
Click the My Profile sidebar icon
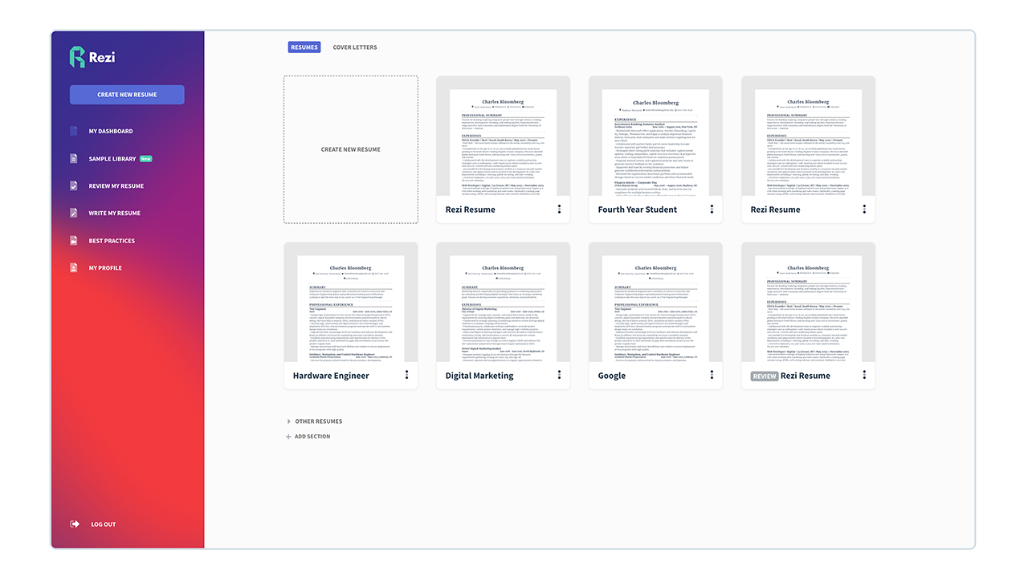74,268
